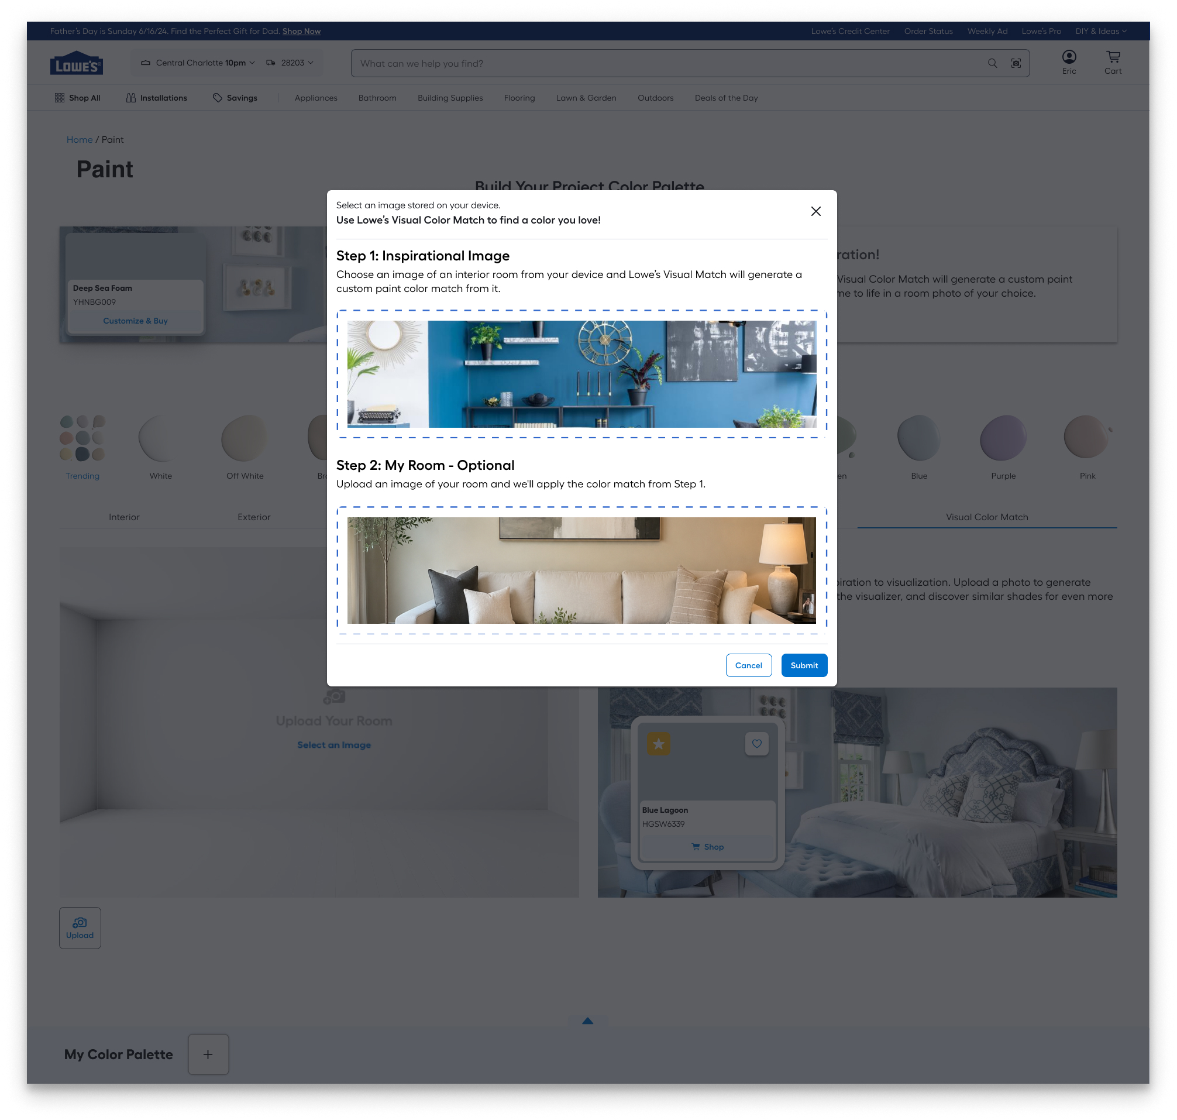Select the Pink color swatch

click(1087, 448)
